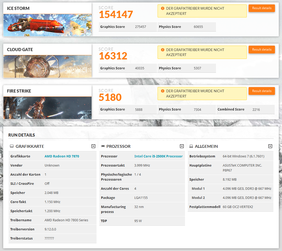The height and width of the screenshot is (251, 282).
Task: Click the RUN DETAILS heading
Action: pos(22,135)
